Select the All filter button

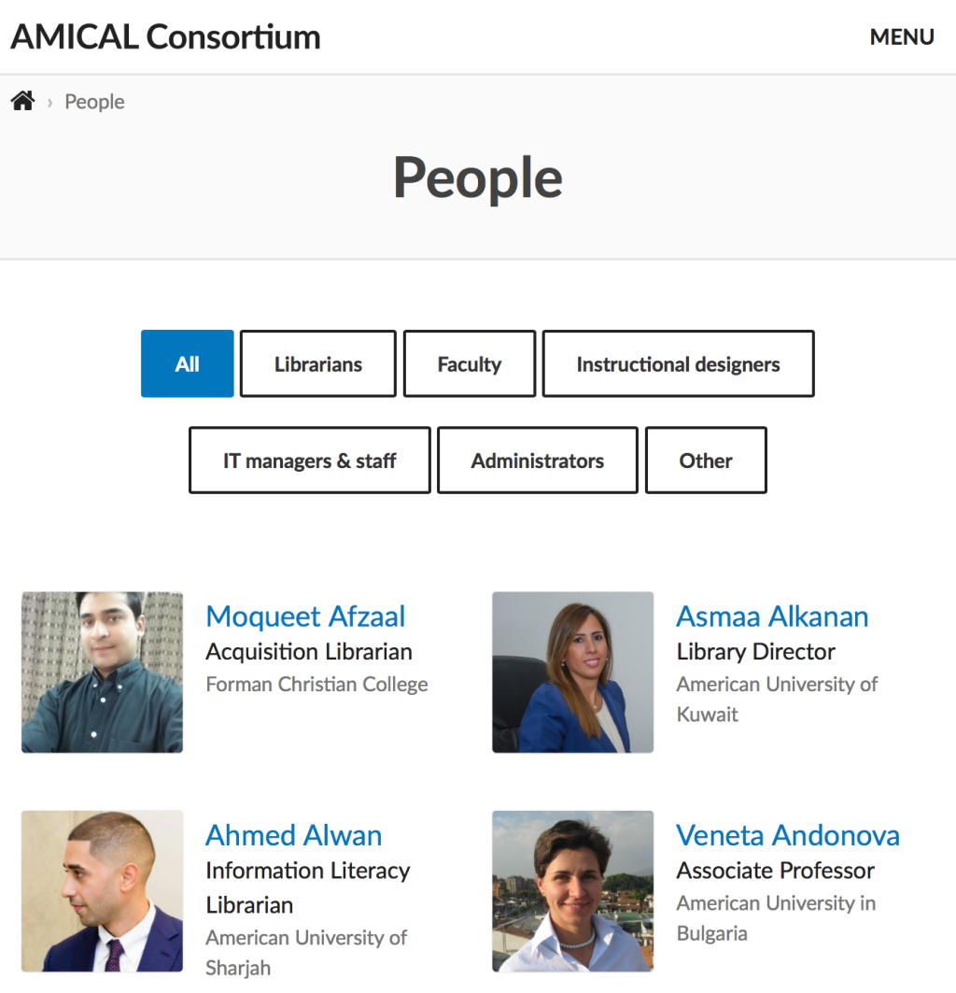(x=188, y=363)
